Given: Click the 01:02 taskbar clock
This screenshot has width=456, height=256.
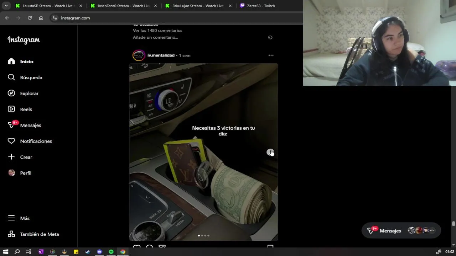Looking at the screenshot, I should click(450, 252).
